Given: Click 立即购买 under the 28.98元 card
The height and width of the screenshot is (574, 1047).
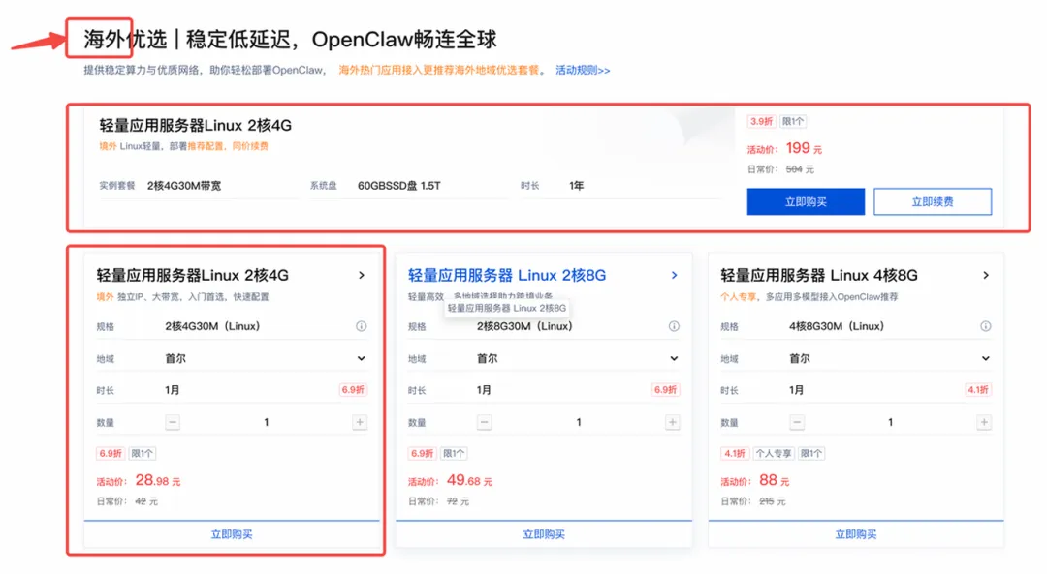Looking at the screenshot, I should tap(232, 534).
